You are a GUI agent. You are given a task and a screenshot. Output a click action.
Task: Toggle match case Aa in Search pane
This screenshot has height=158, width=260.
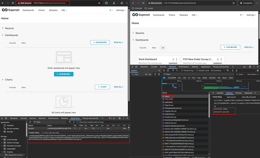pyautogui.click(x=150, y=74)
